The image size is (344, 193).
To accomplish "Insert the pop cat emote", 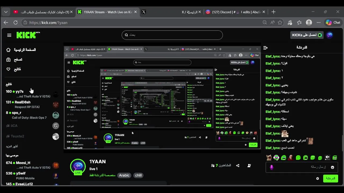I will [x=269, y=158].
